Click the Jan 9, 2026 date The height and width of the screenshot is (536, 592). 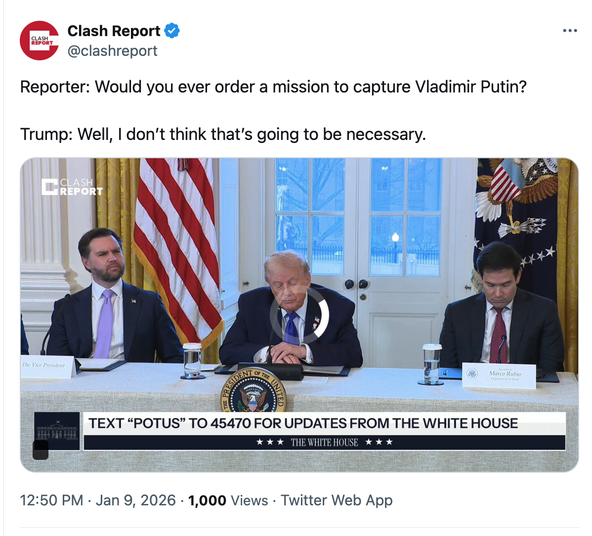click(136, 500)
